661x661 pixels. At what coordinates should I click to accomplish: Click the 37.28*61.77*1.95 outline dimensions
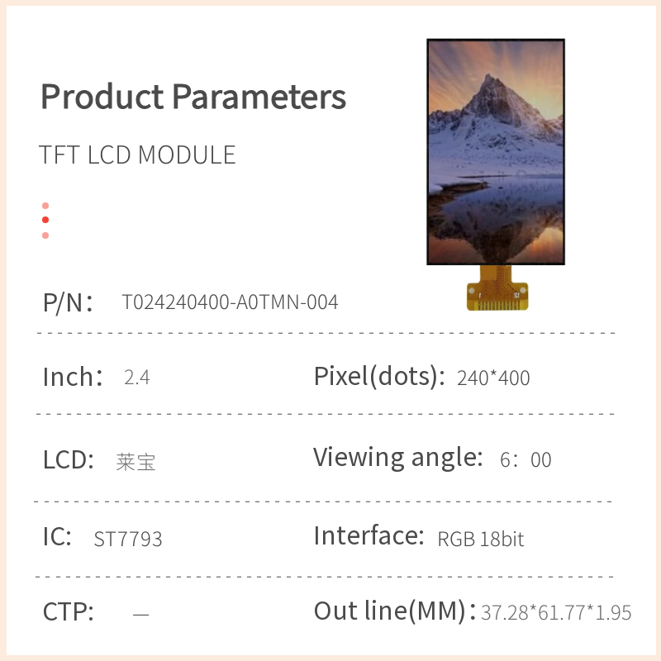pyautogui.click(x=556, y=613)
